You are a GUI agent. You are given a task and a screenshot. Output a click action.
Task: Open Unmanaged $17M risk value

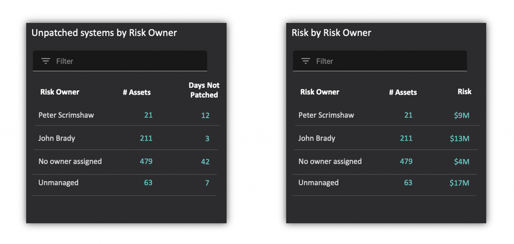459,183
